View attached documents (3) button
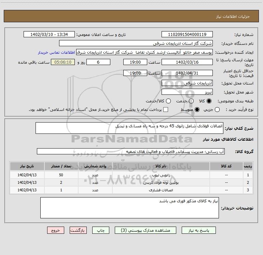 pos(146,230)
